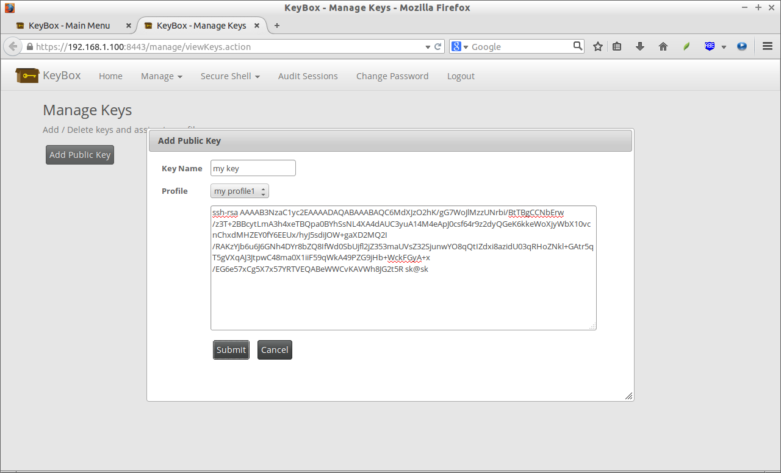
Task: Click the KeyBox treasure chest logo
Action: click(x=27, y=76)
